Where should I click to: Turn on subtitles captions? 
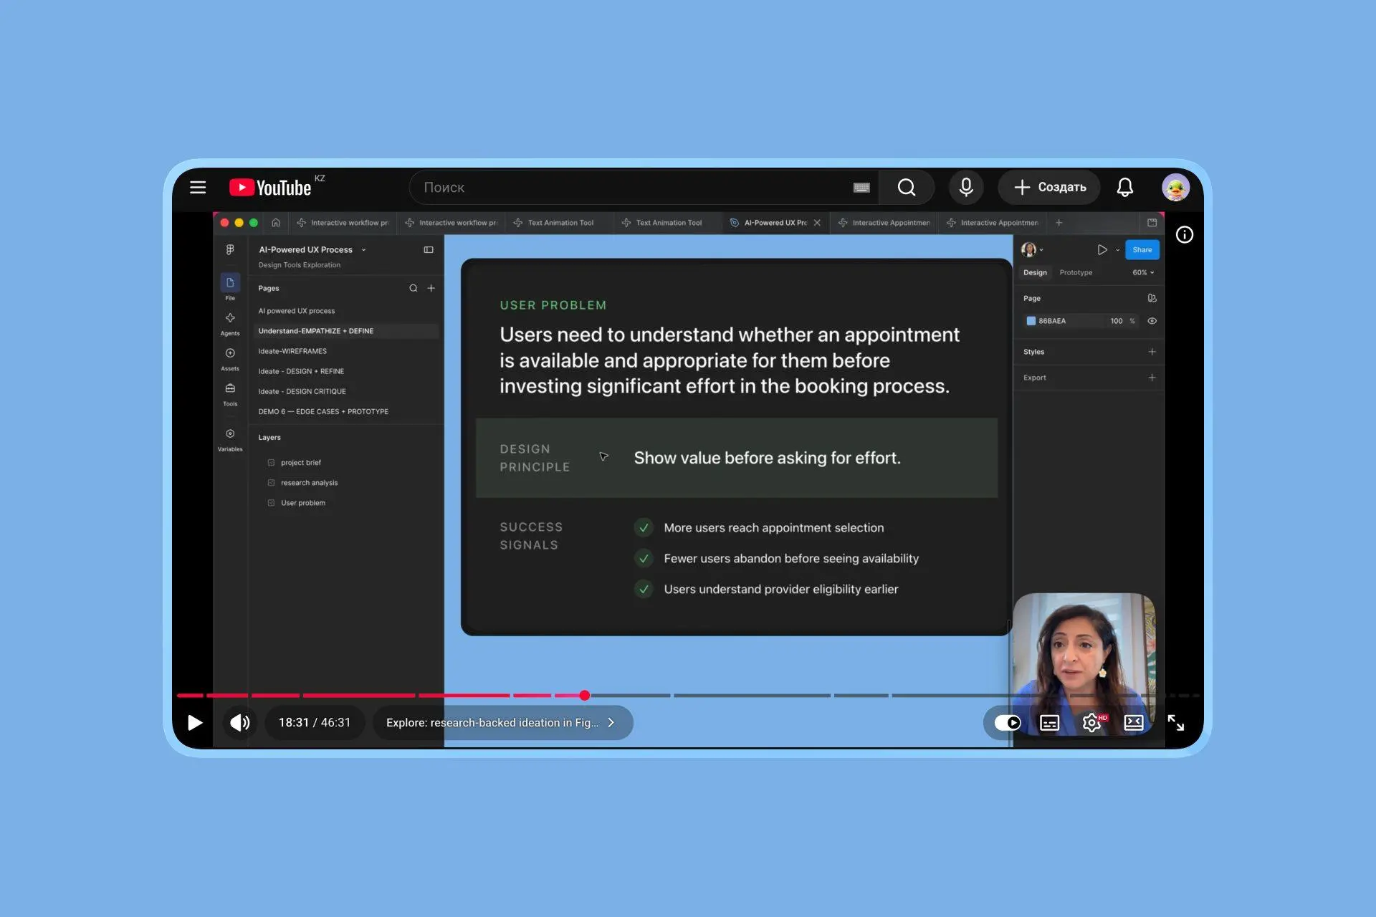[x=1049, y=722]
